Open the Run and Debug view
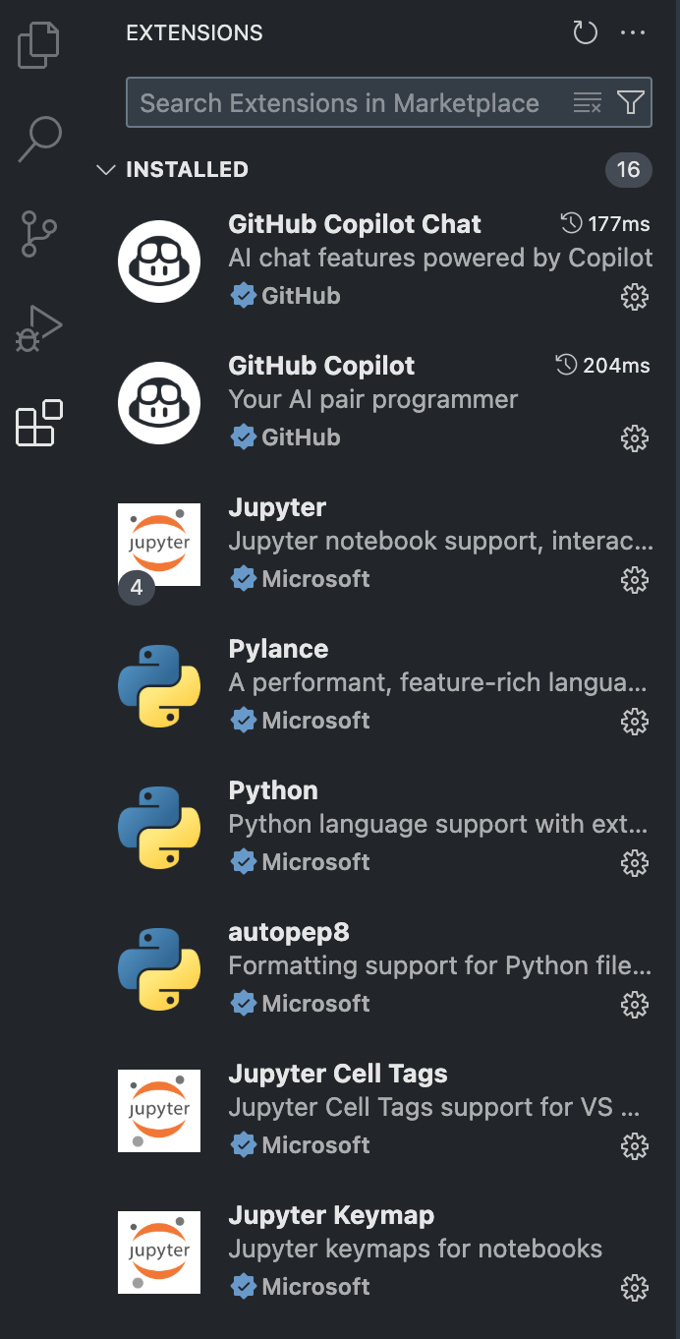 39,328
